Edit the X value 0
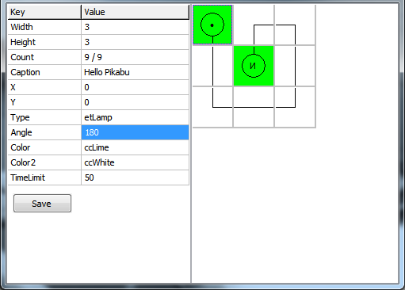Image resolution: width=405 pixels, height=290 pixels. point(136,87)
